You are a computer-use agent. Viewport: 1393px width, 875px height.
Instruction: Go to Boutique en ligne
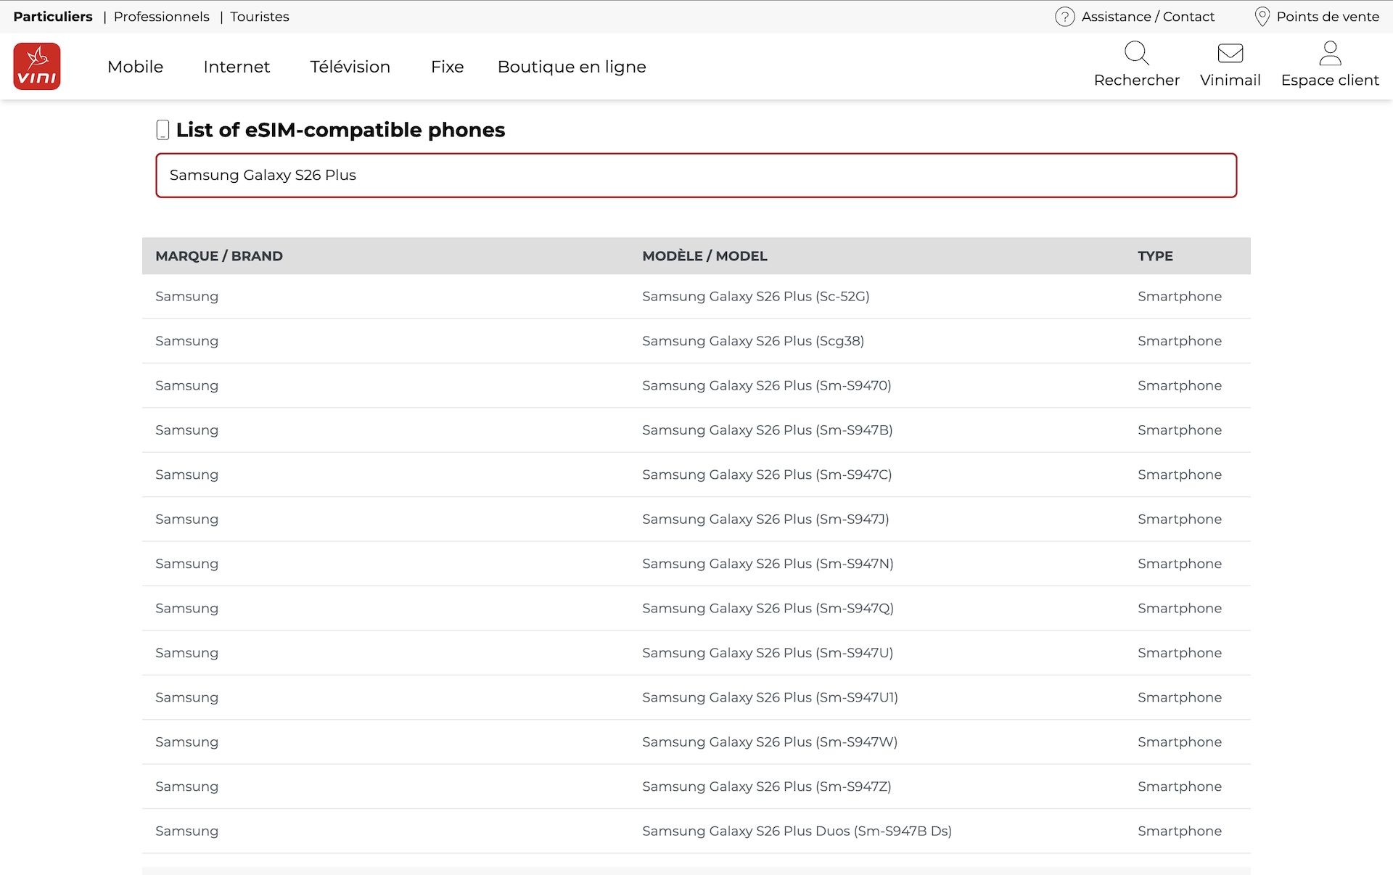point(571,67)
